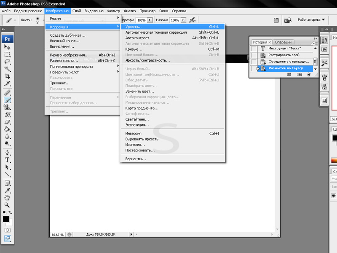Enable the airbrush option icon
The width and height of the screenshot is (337, 253).
tap(192, 20)
